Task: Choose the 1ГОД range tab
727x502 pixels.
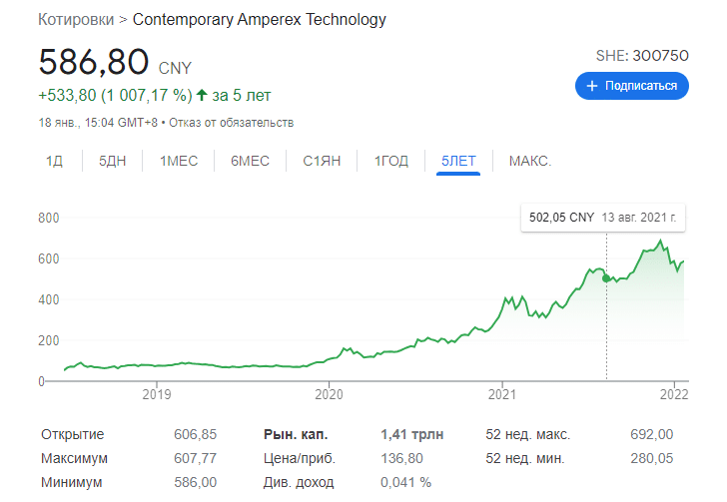Action: click(391, 161)
